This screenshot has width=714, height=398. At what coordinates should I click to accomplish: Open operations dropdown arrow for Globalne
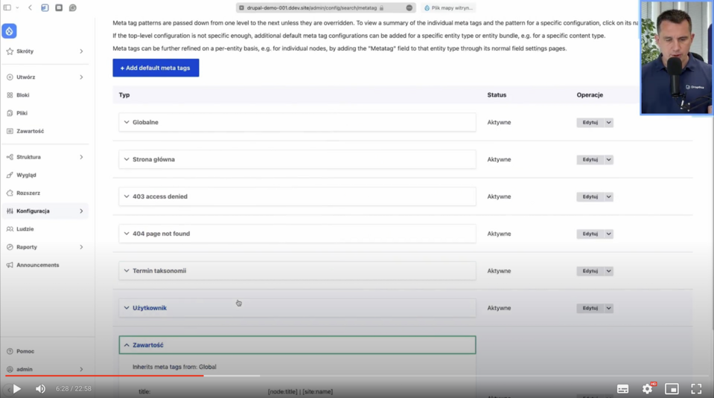click(608, 122)
